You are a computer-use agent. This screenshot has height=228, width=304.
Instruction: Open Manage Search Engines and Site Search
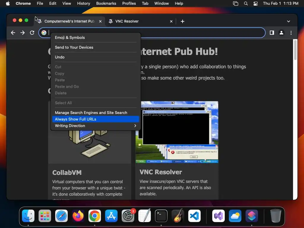click(96, 113)
